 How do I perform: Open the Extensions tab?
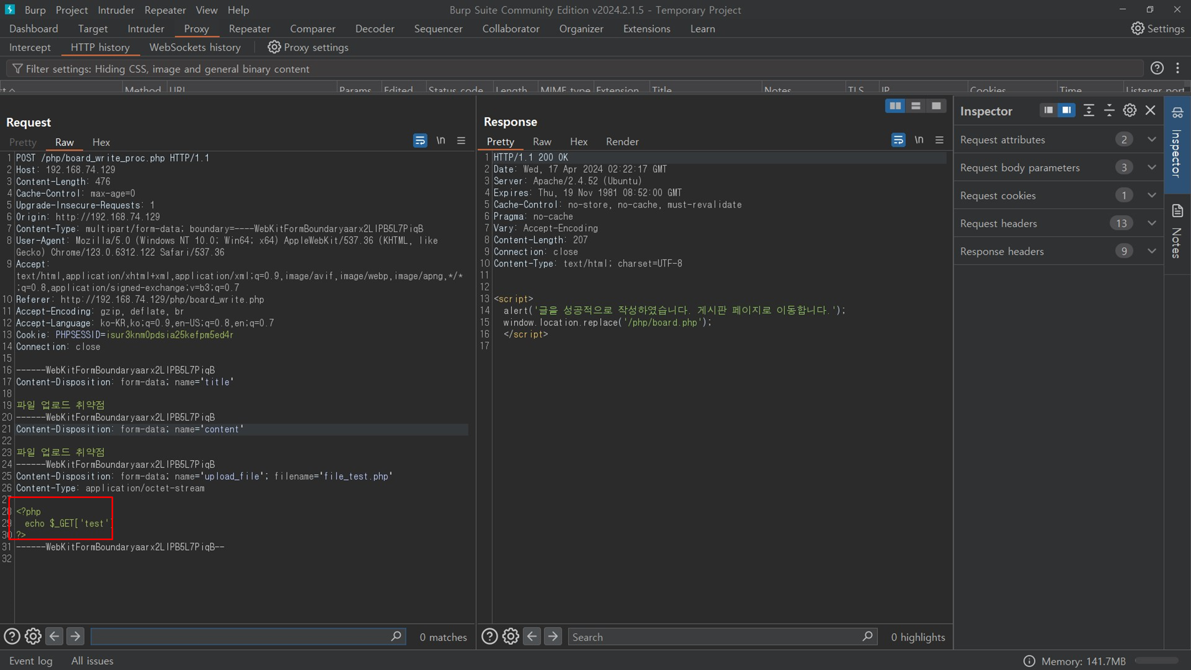tap(646, 29)
